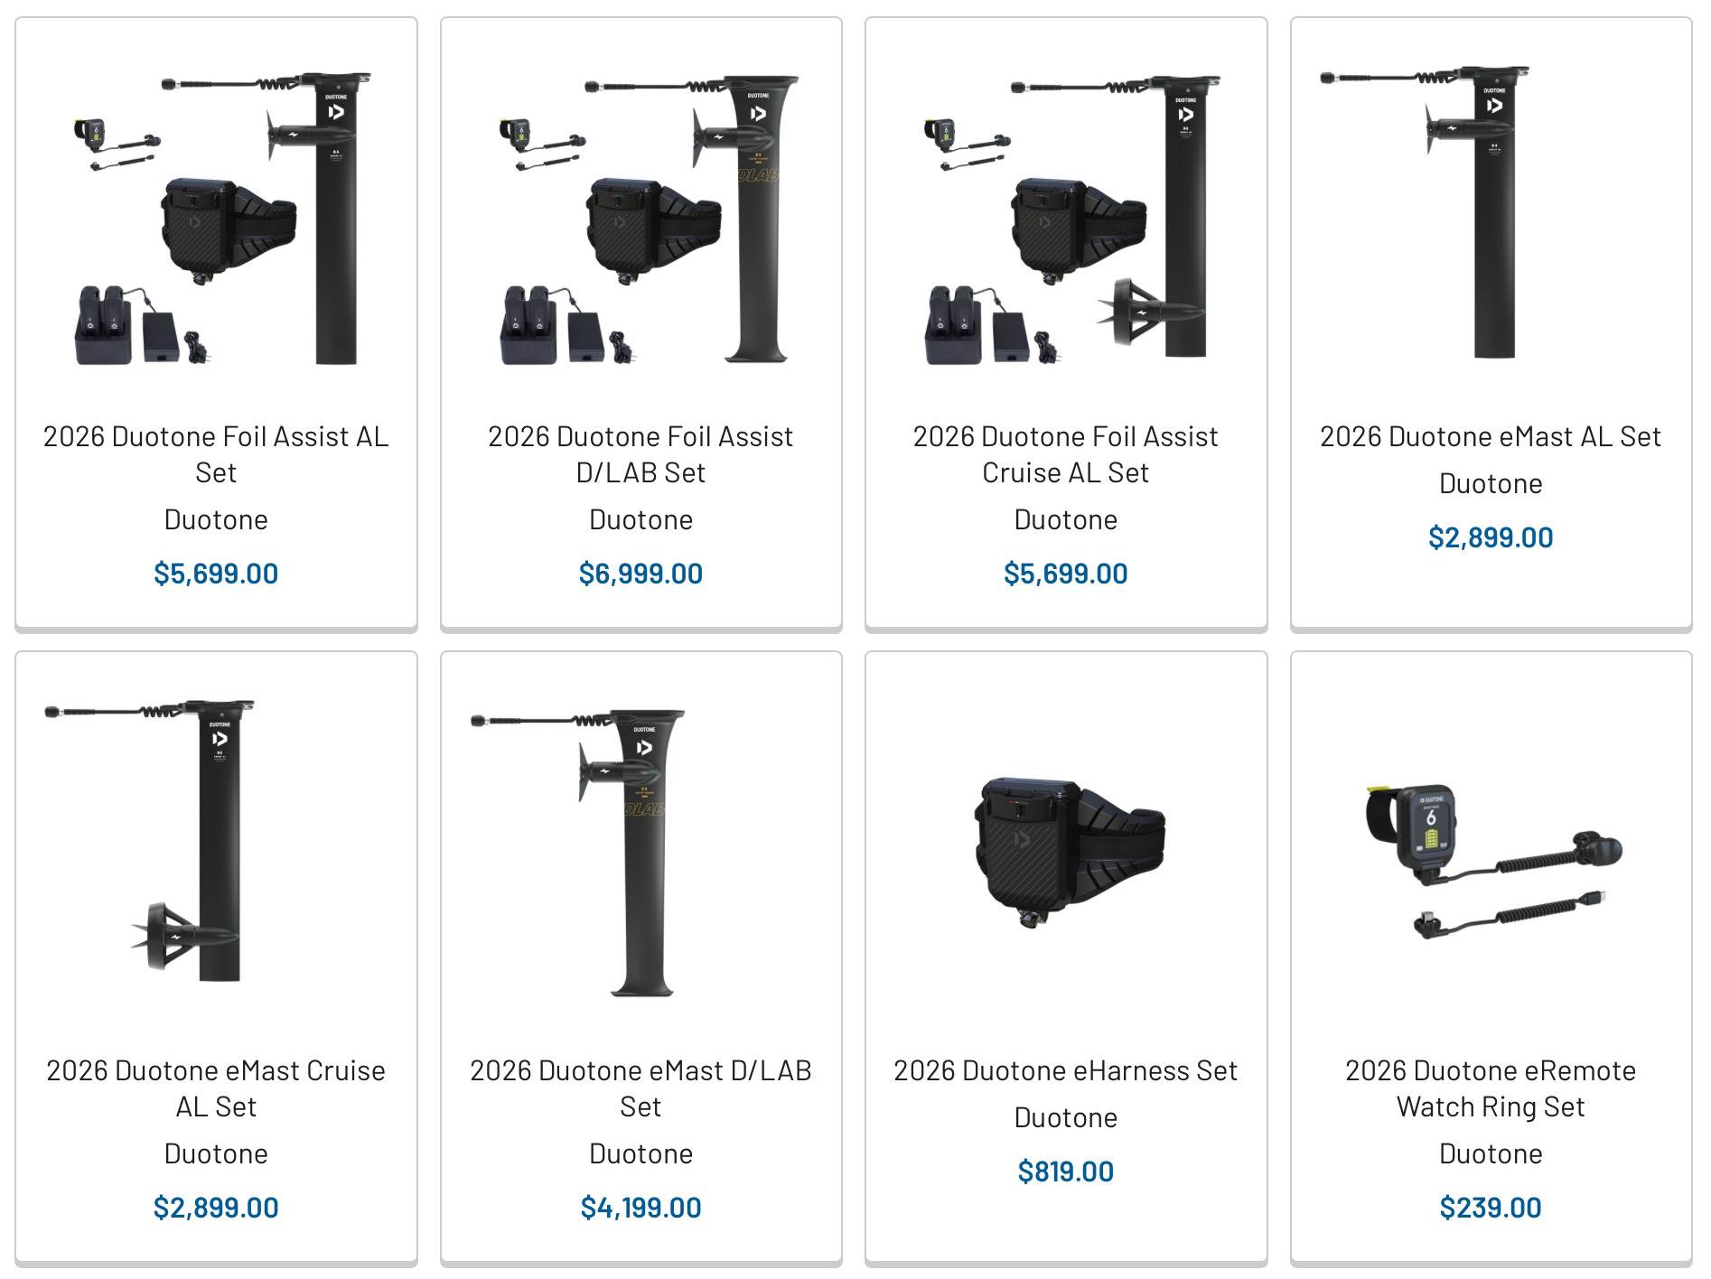
Task: Click the 2026 Duotone Foil Assist AL Set title
Action: pyautogui.click(x=216, y=454)
